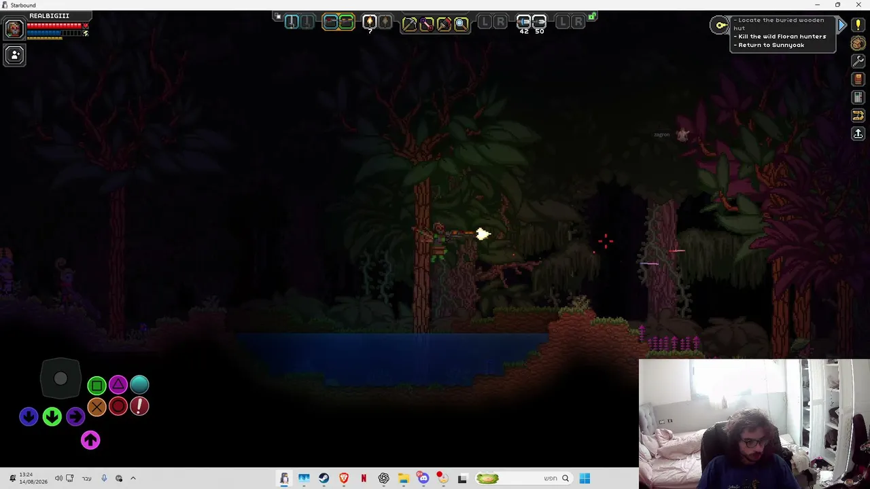Select the paint tool in the hotbar
This screenshot has width=870, height=489.
(x=444, y=24)
